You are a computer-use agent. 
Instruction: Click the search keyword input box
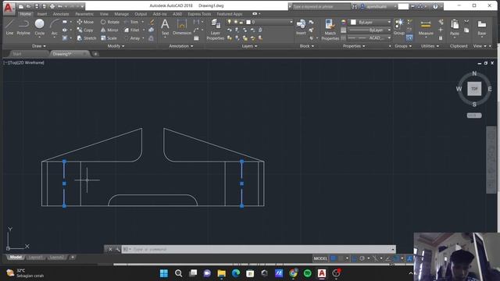tap(320, 6)
